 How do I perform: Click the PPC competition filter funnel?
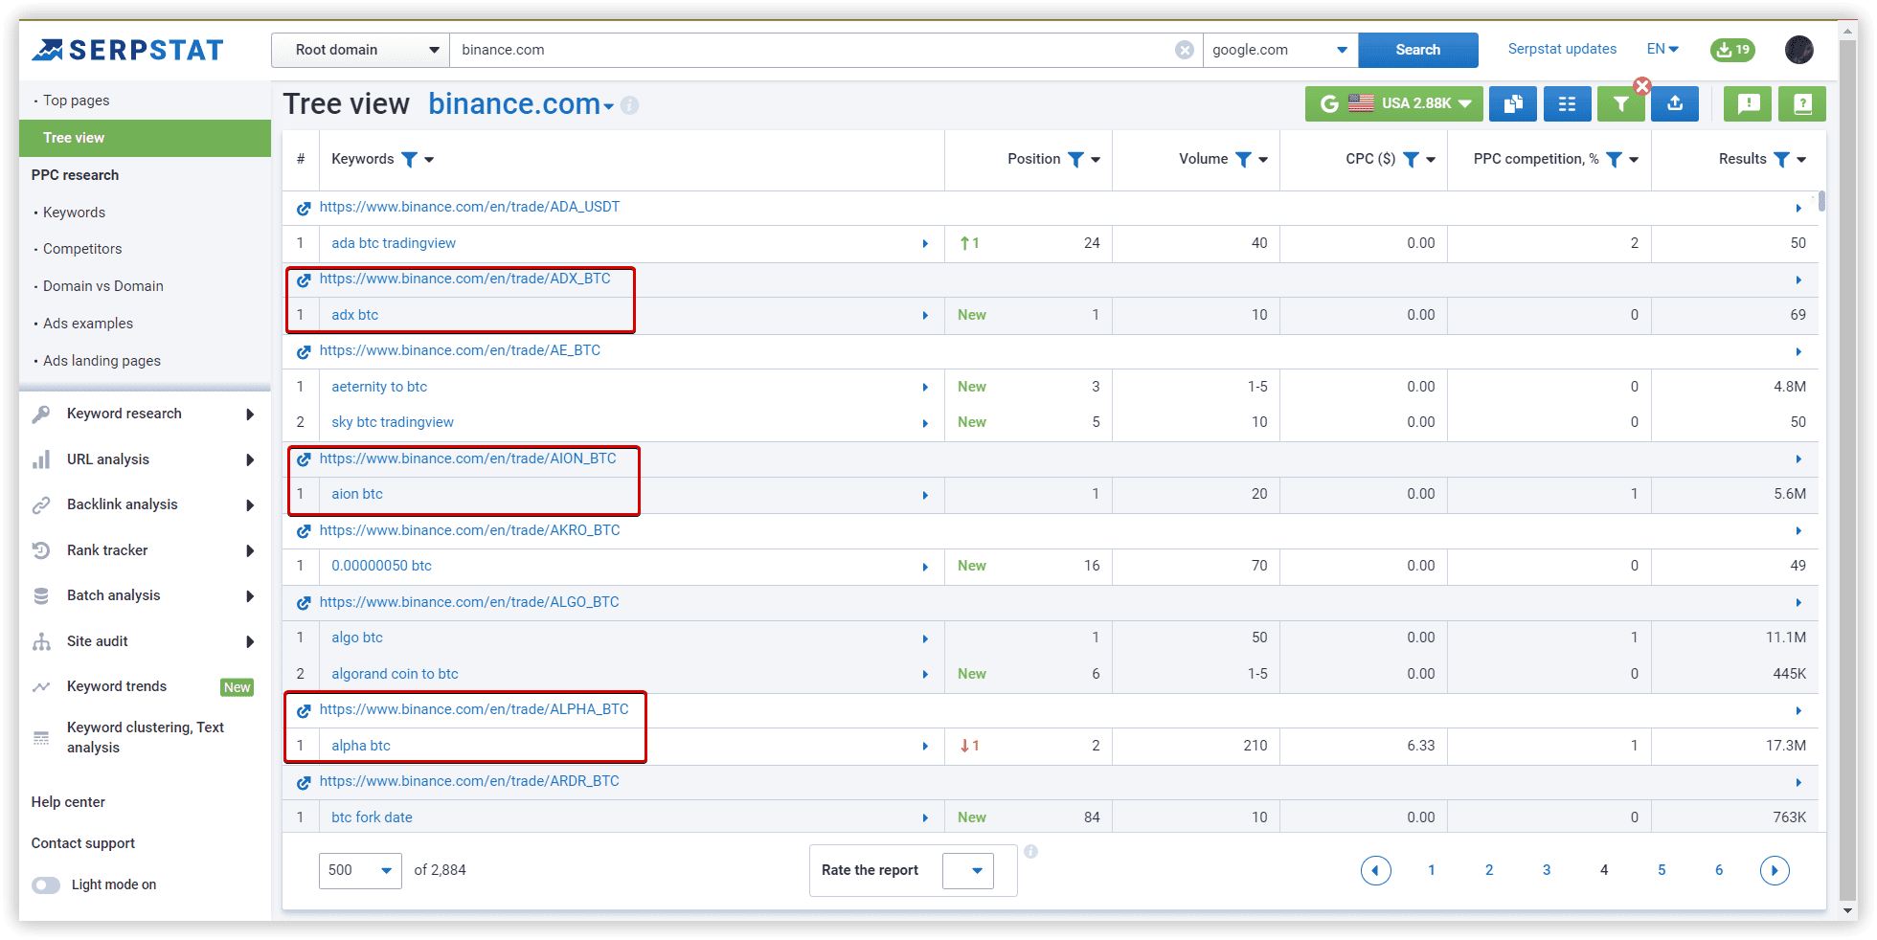(x=1614, y=159)
